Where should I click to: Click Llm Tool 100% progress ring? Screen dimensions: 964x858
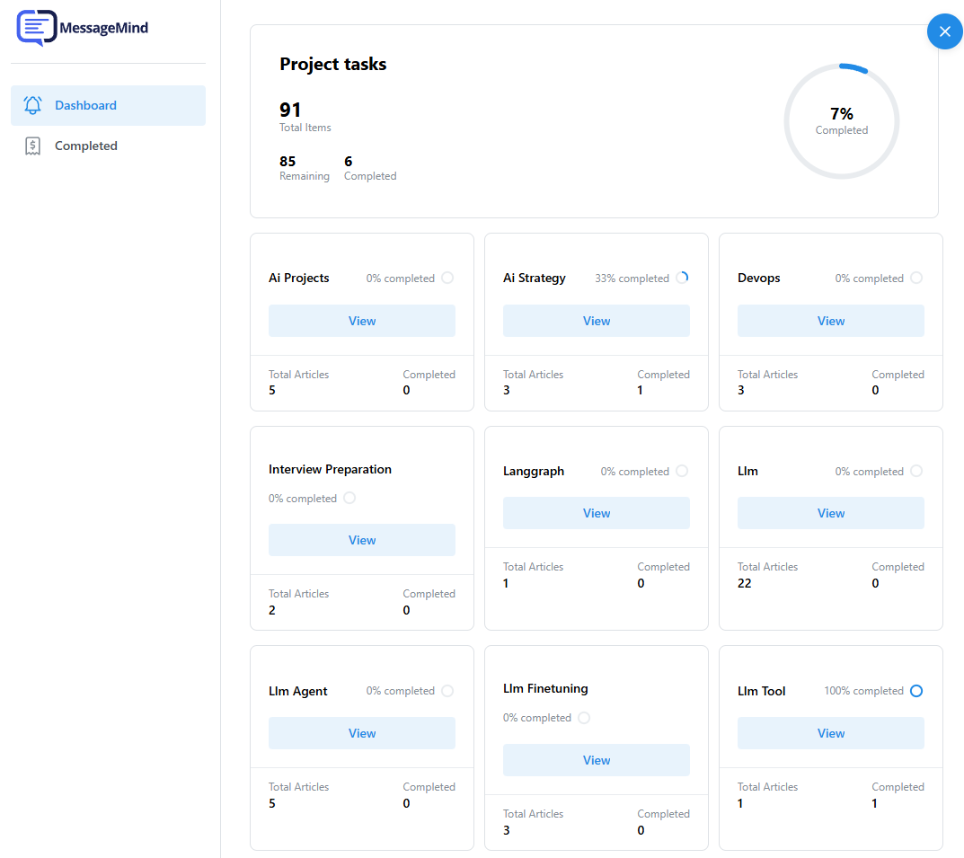(x=916, y=691)
